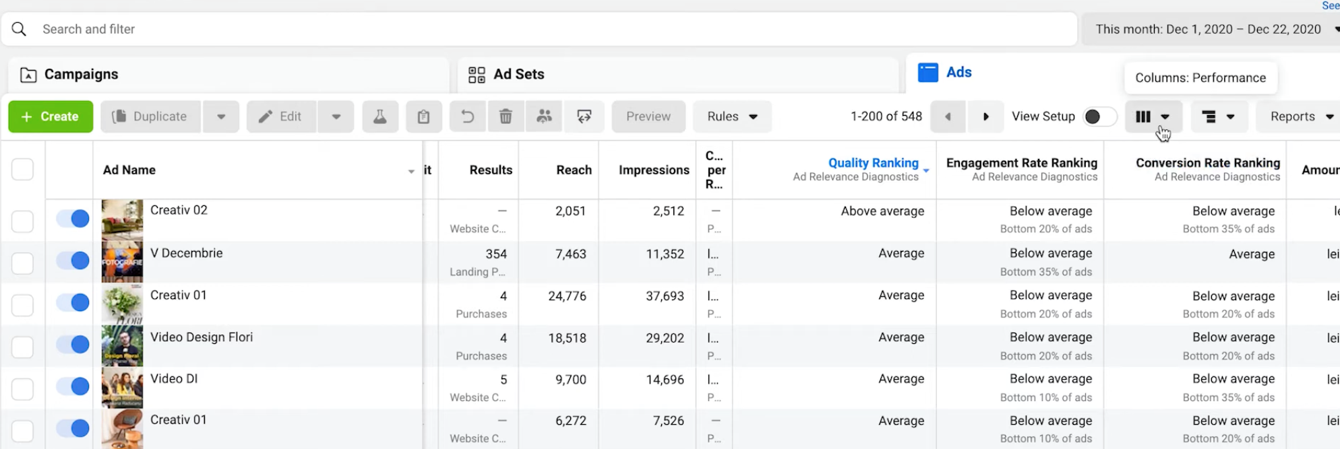
Task: Click the undo arrow icon
Action: pos(467,116)
